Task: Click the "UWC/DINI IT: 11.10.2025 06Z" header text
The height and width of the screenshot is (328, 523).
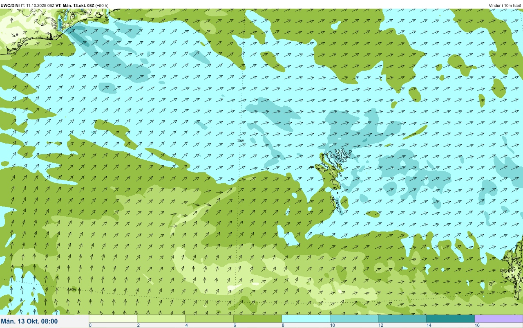Action: point(27,5)
